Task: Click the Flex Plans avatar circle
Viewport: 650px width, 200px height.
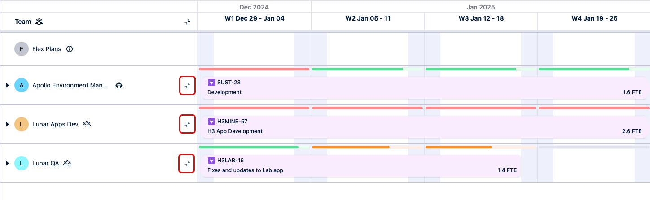Action: (x=22, y=49)
